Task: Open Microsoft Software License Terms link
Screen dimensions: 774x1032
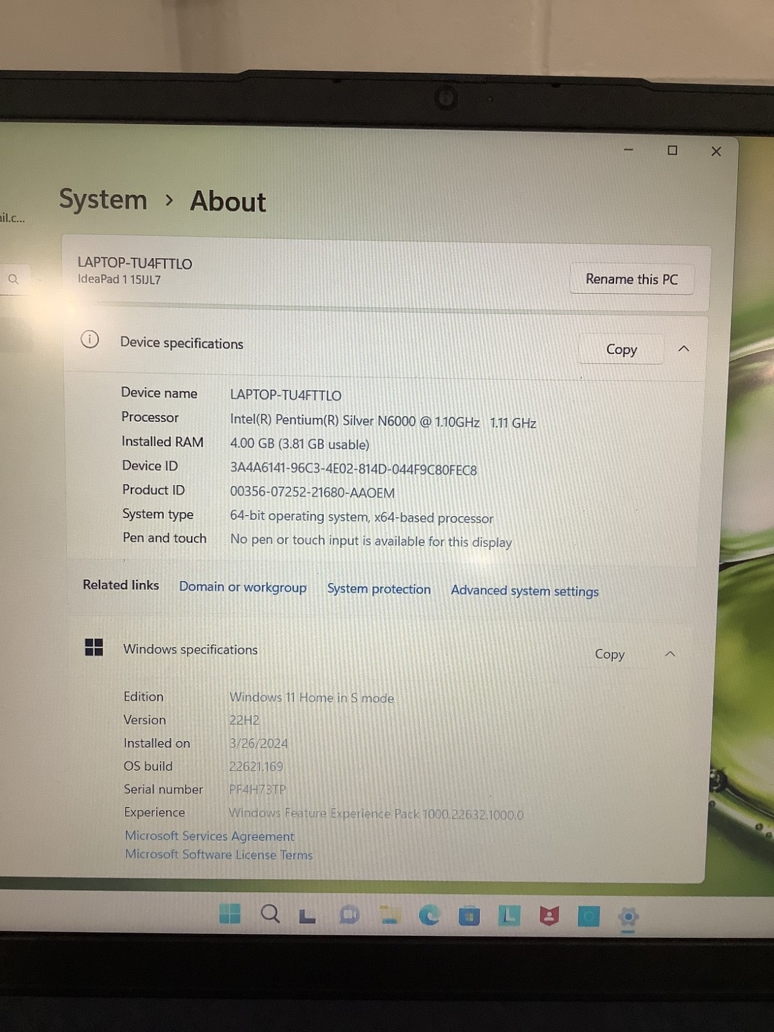Action: tap(219, 855)
